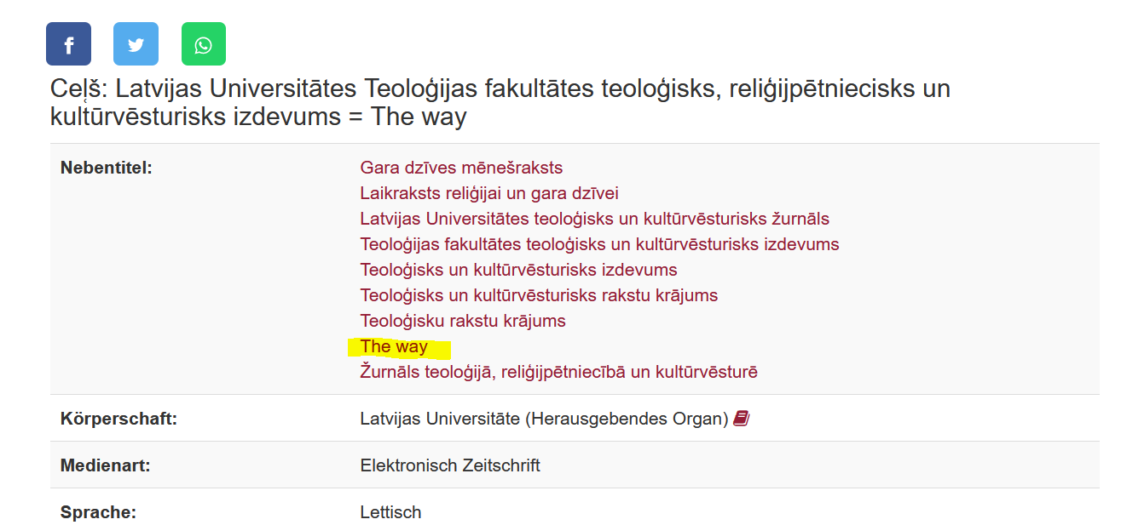Click the small publication icon after Herausgebendes Organ

tap(740, 418)
